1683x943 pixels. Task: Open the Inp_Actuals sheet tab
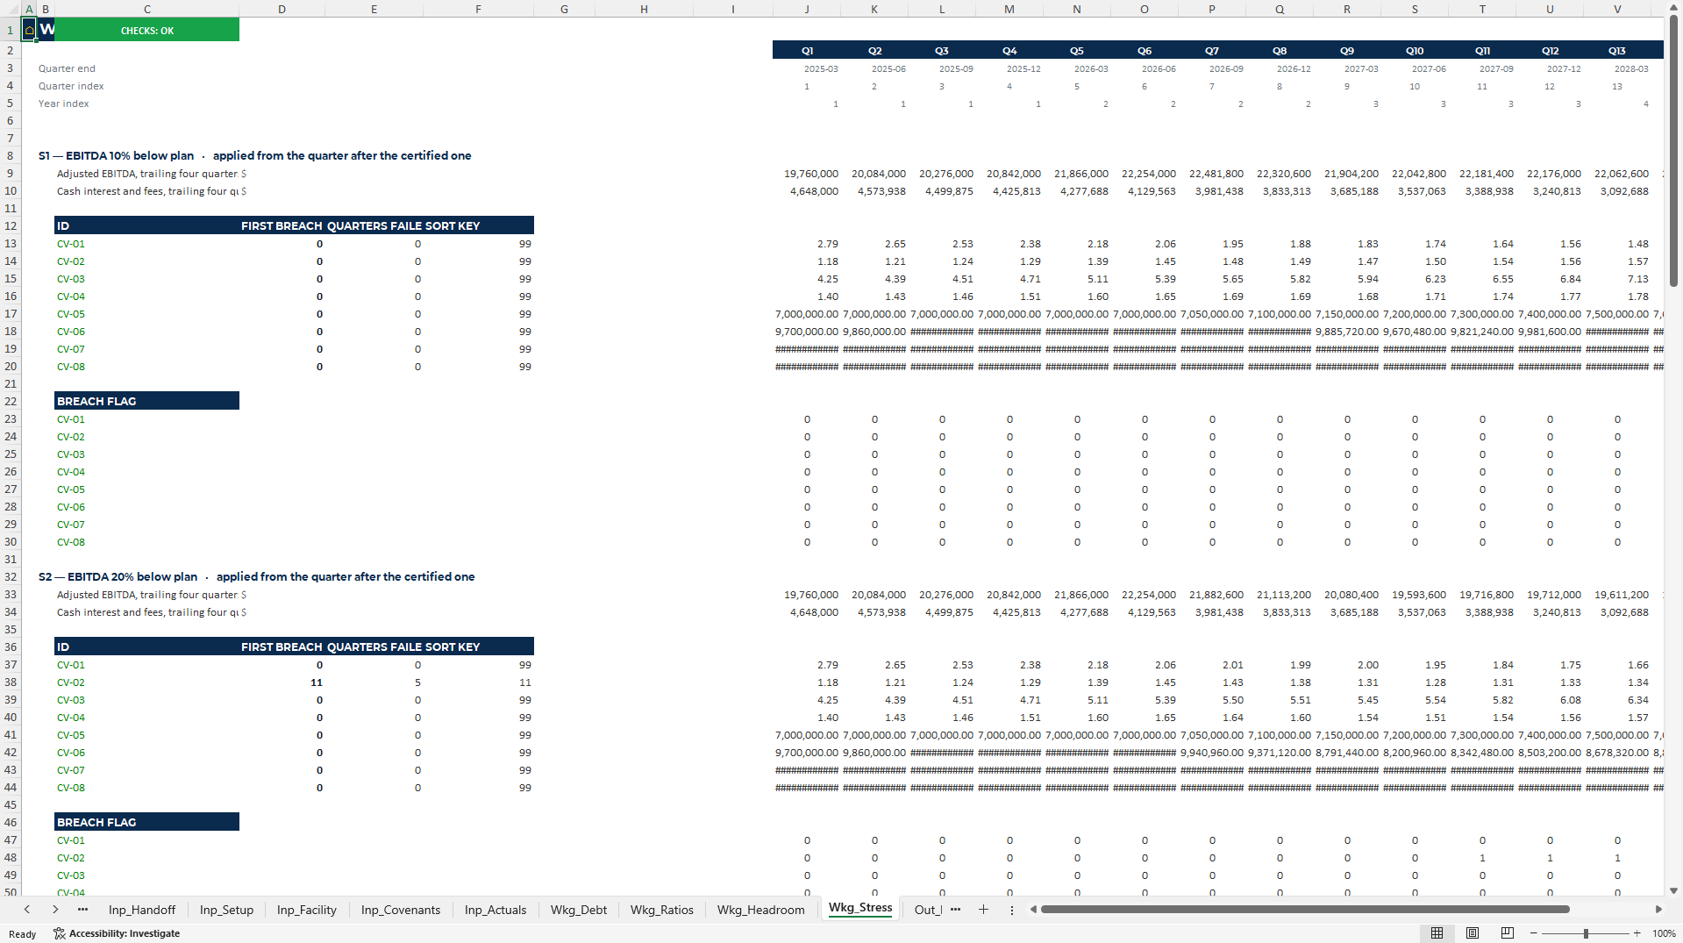496,910
